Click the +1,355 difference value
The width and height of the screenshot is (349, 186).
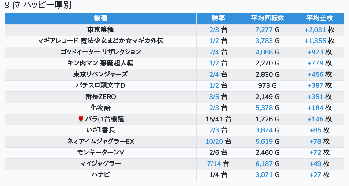click(x=315, y=41)
